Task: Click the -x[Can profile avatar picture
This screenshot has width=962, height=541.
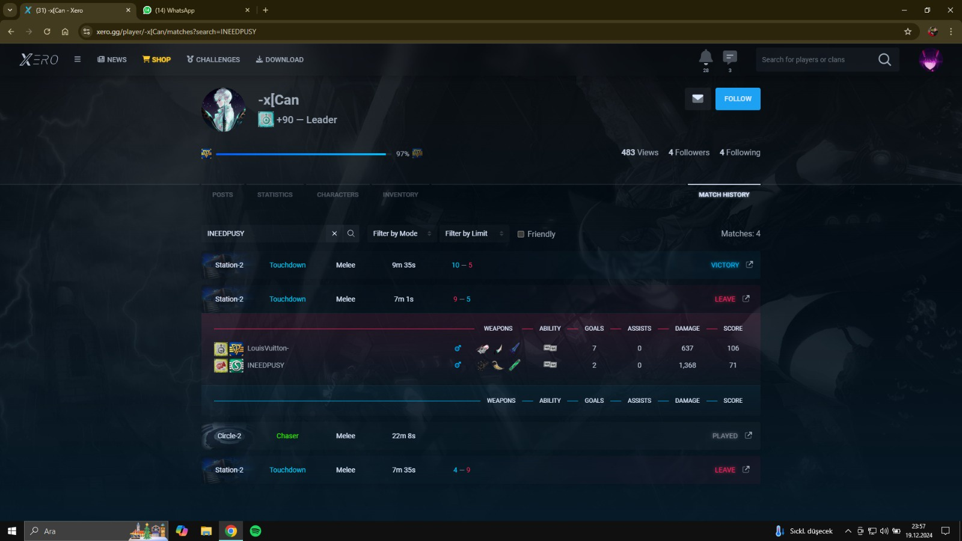Action: point(224,110)
